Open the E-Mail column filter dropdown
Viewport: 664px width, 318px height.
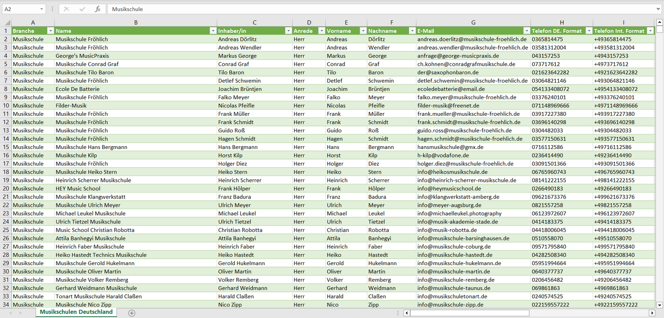[x=526, y=31]
